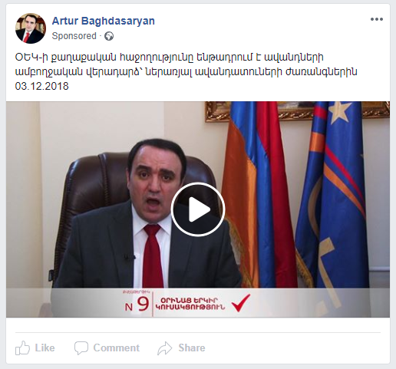
Task: Click the Armenian post caption text
Action: coord(186,64)
